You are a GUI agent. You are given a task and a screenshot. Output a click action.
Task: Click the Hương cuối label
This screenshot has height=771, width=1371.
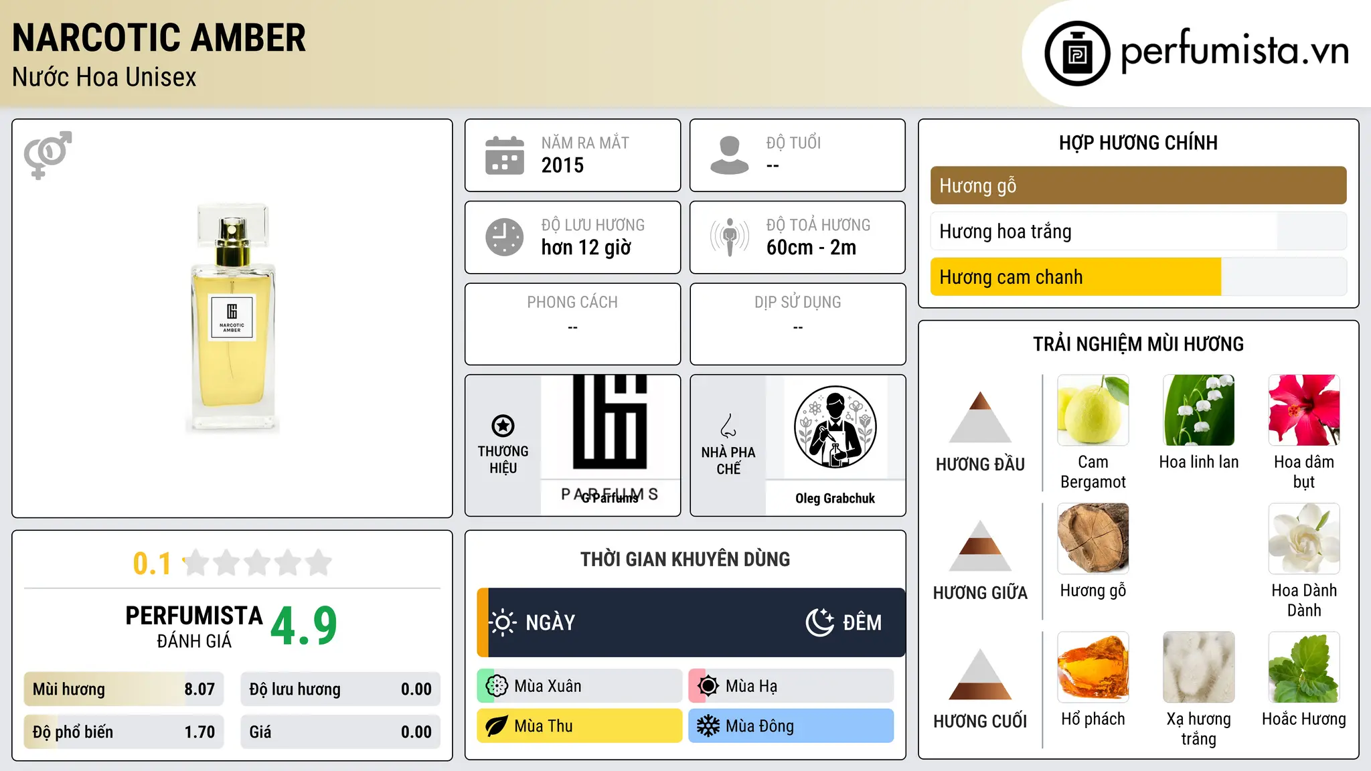(980, 721)
